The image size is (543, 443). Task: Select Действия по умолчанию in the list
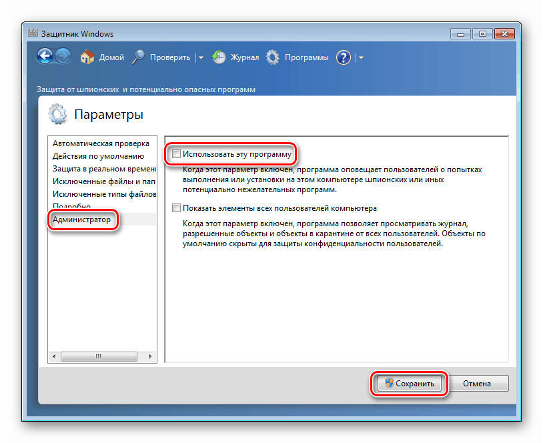pyautogui.click(x=102, y=156)
